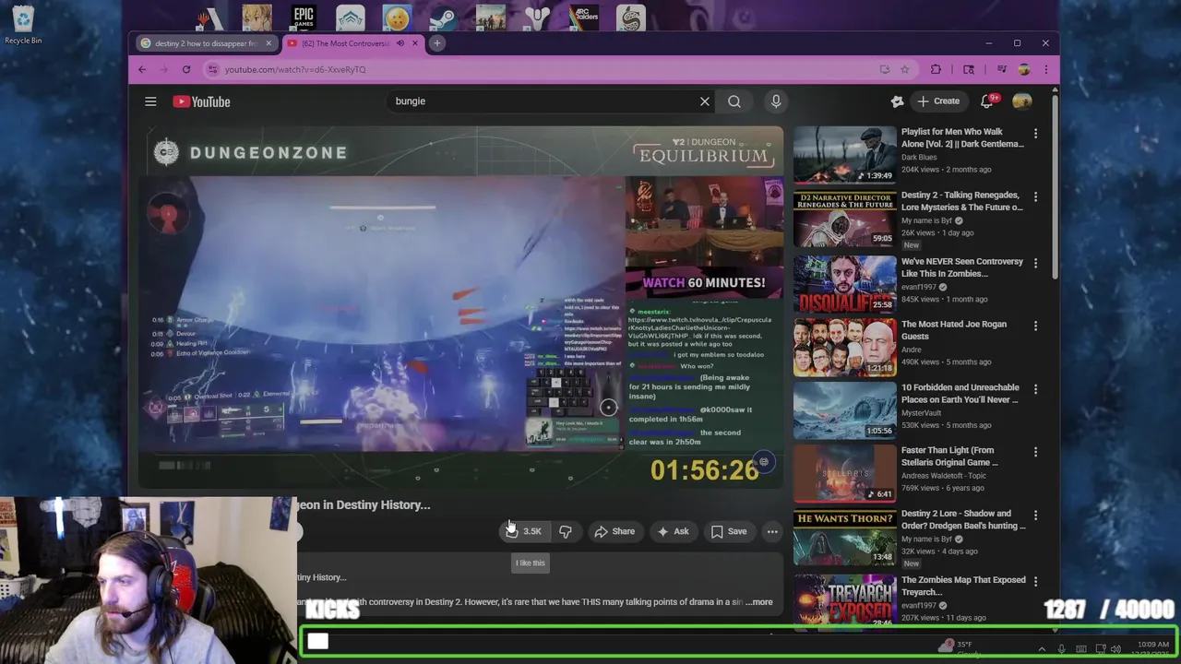1181x664 pixels.
Task: Expand the description with '...more'
Action: (x=759, y=602)
